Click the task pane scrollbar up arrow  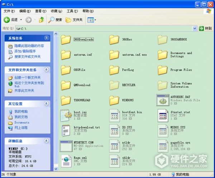(x=56, y=34)
